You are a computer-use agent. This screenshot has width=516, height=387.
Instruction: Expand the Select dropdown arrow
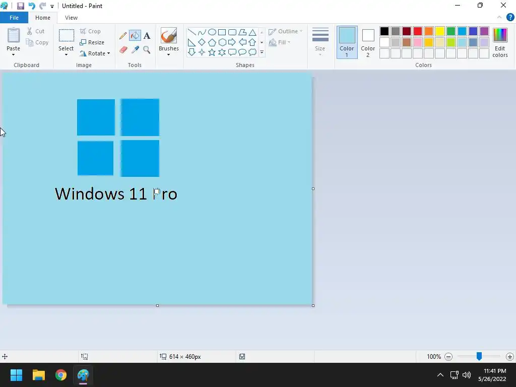pyautogui.click(x=66, y=55)
